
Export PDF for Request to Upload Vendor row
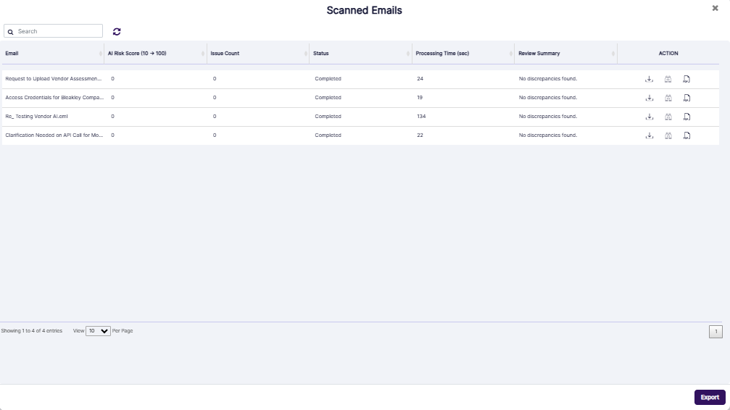pos(687,79)
